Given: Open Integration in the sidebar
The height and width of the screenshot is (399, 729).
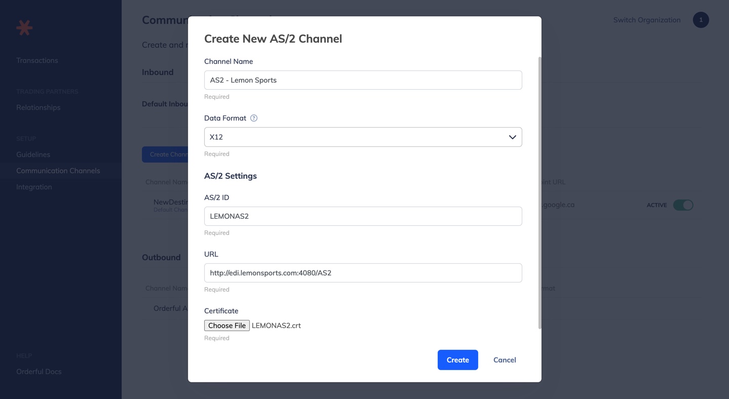Looking at the screenshot, I should coord(34,187).
